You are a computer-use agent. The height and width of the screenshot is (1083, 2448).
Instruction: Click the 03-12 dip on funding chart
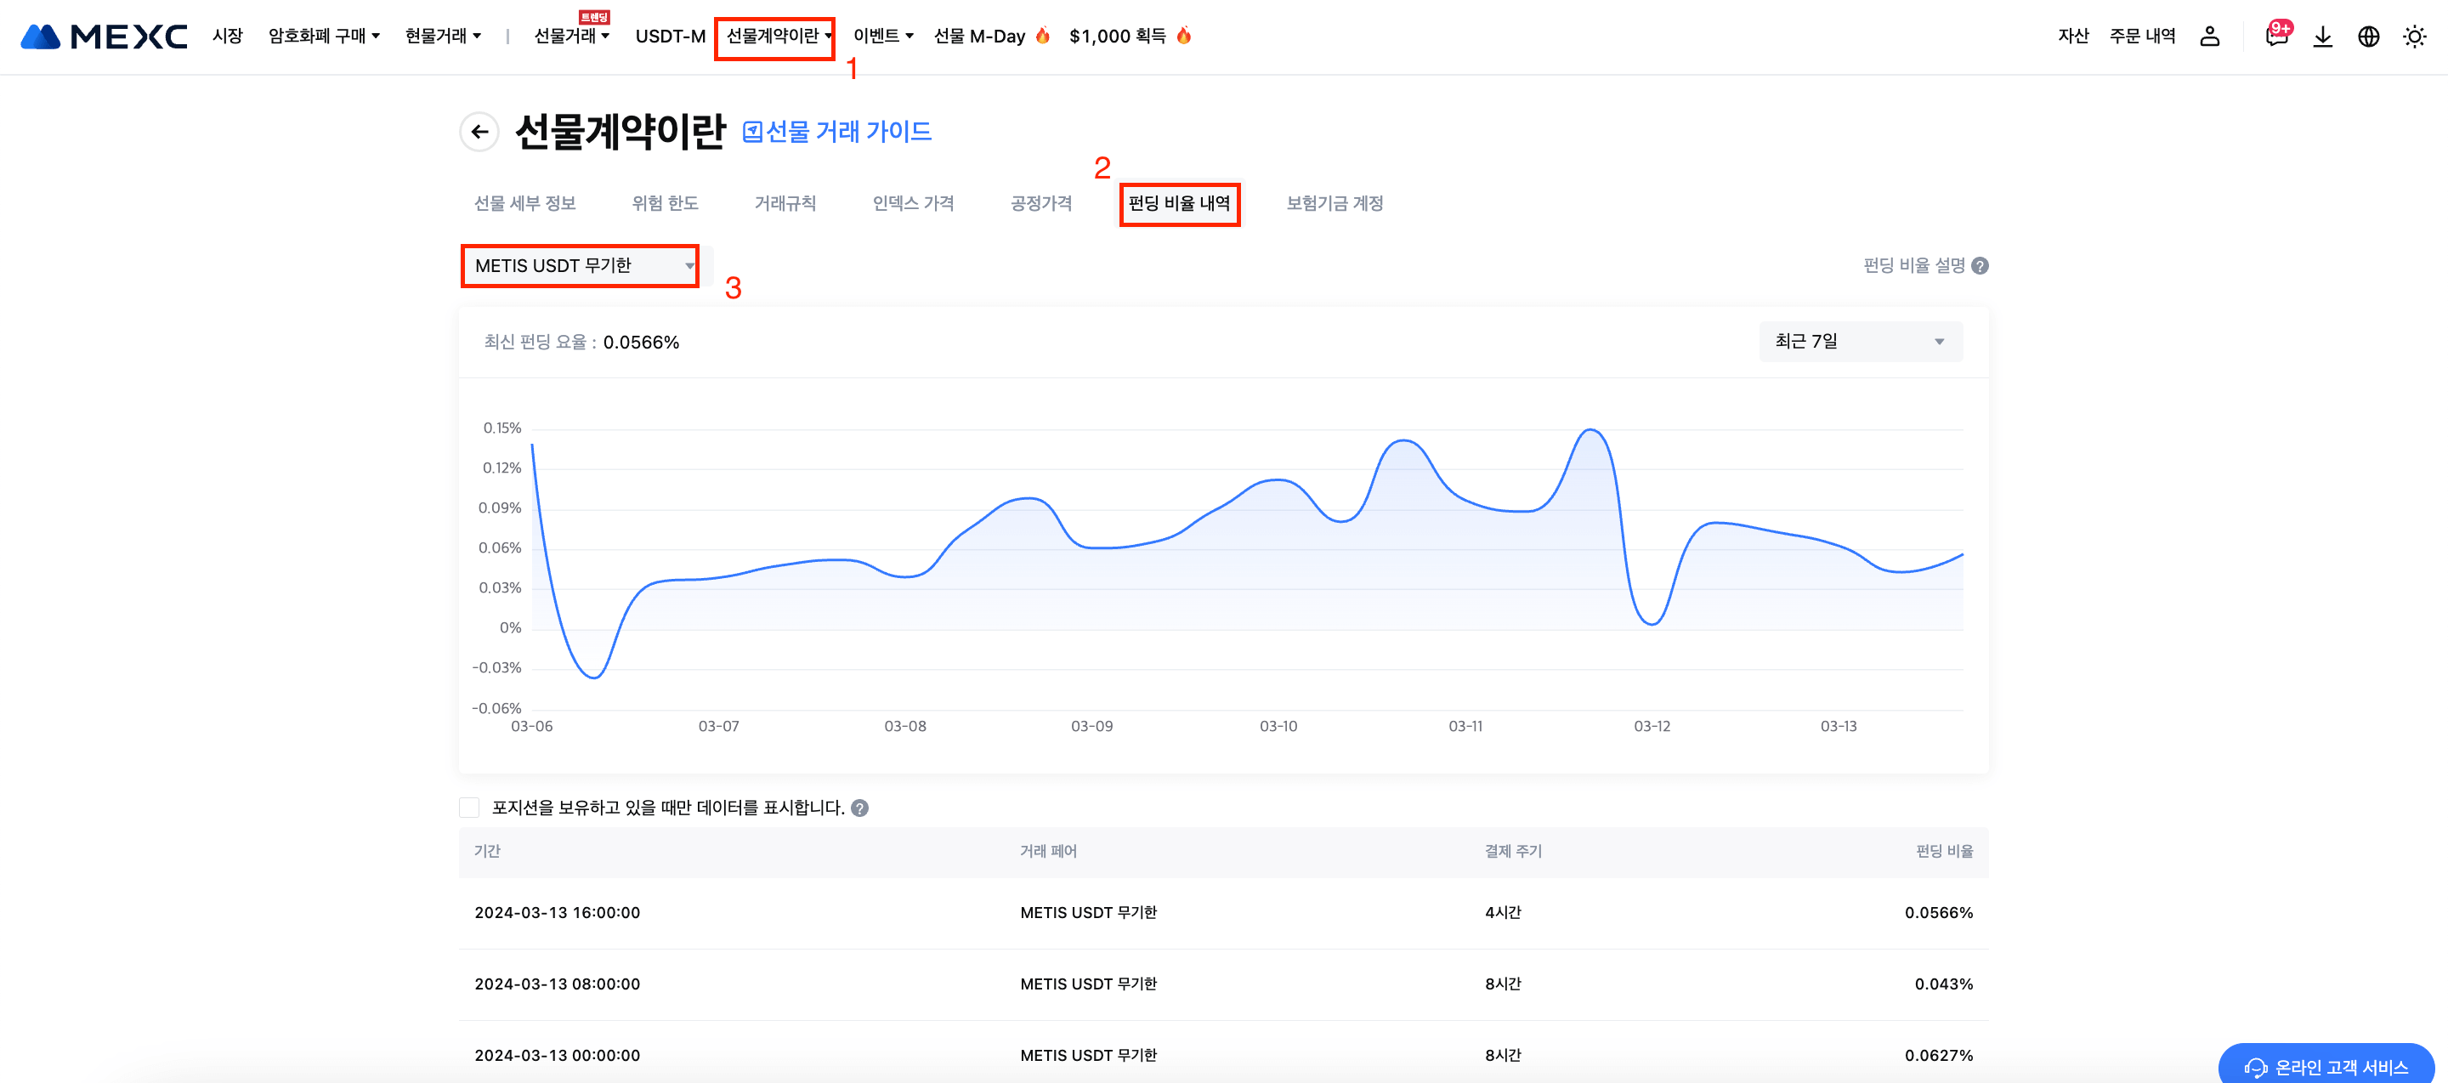(x=1652, y=623)
